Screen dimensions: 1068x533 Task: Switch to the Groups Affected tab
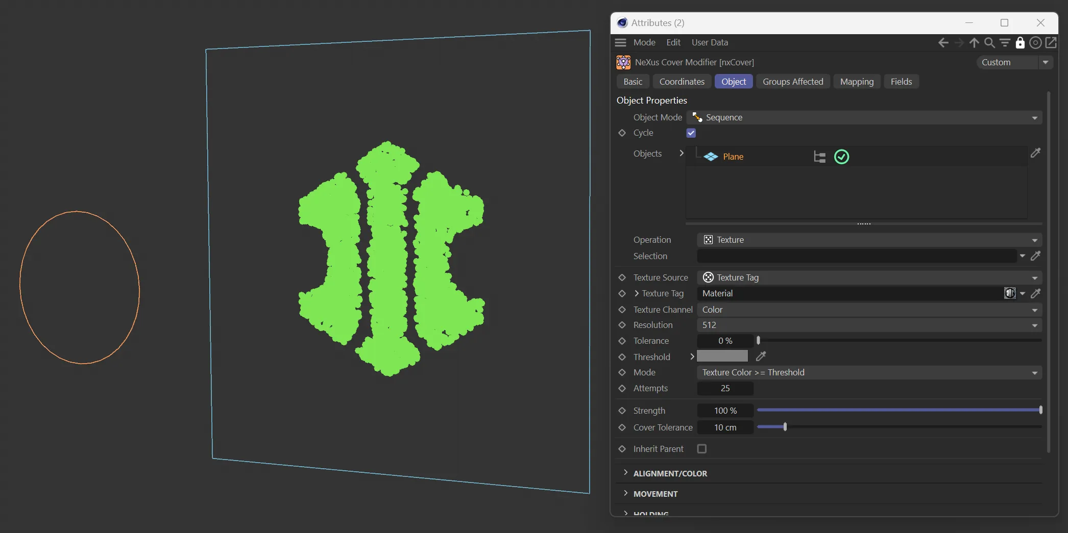click(792, 82)
